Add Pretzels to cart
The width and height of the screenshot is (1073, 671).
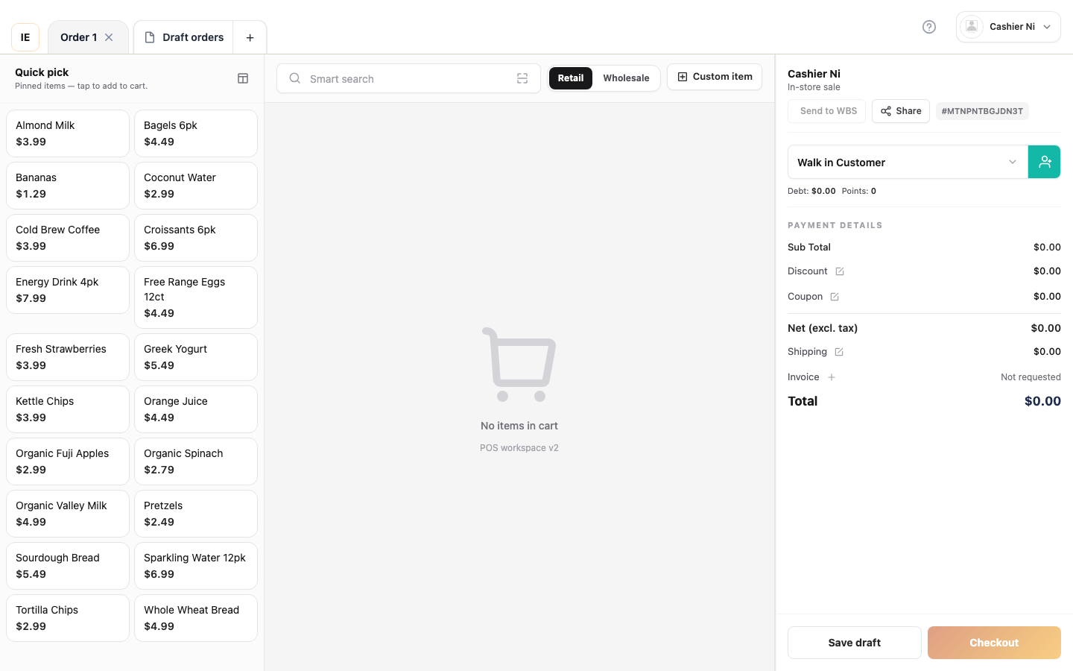point(196,514)
